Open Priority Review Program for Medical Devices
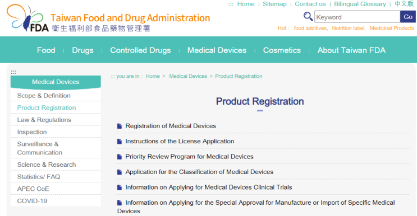The width and height of the screenshot is (417, 216). click(189, 157)
